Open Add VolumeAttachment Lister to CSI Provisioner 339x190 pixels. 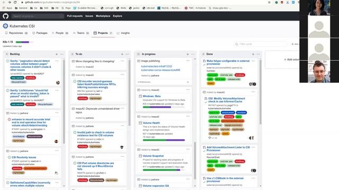pyautogui.click(x=228, y=149)
